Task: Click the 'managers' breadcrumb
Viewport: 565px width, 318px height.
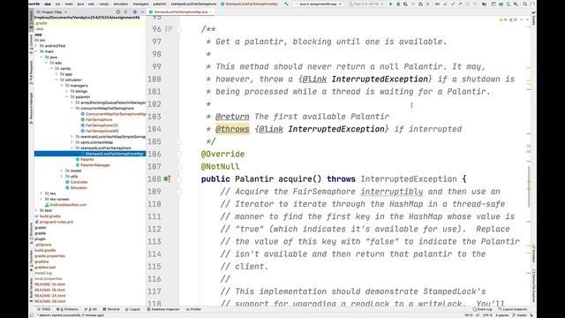Action: [140, 4]
